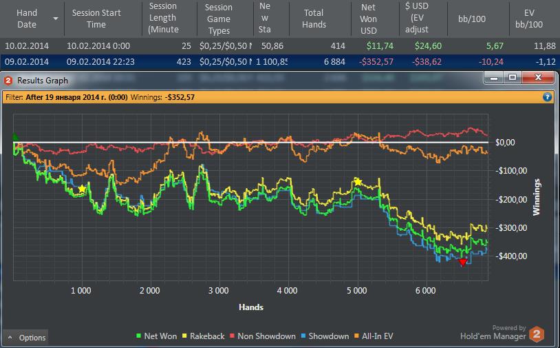Sort by the Total Hands column header
This screenshot has width=560, height=348.
(x=314, y=19)
